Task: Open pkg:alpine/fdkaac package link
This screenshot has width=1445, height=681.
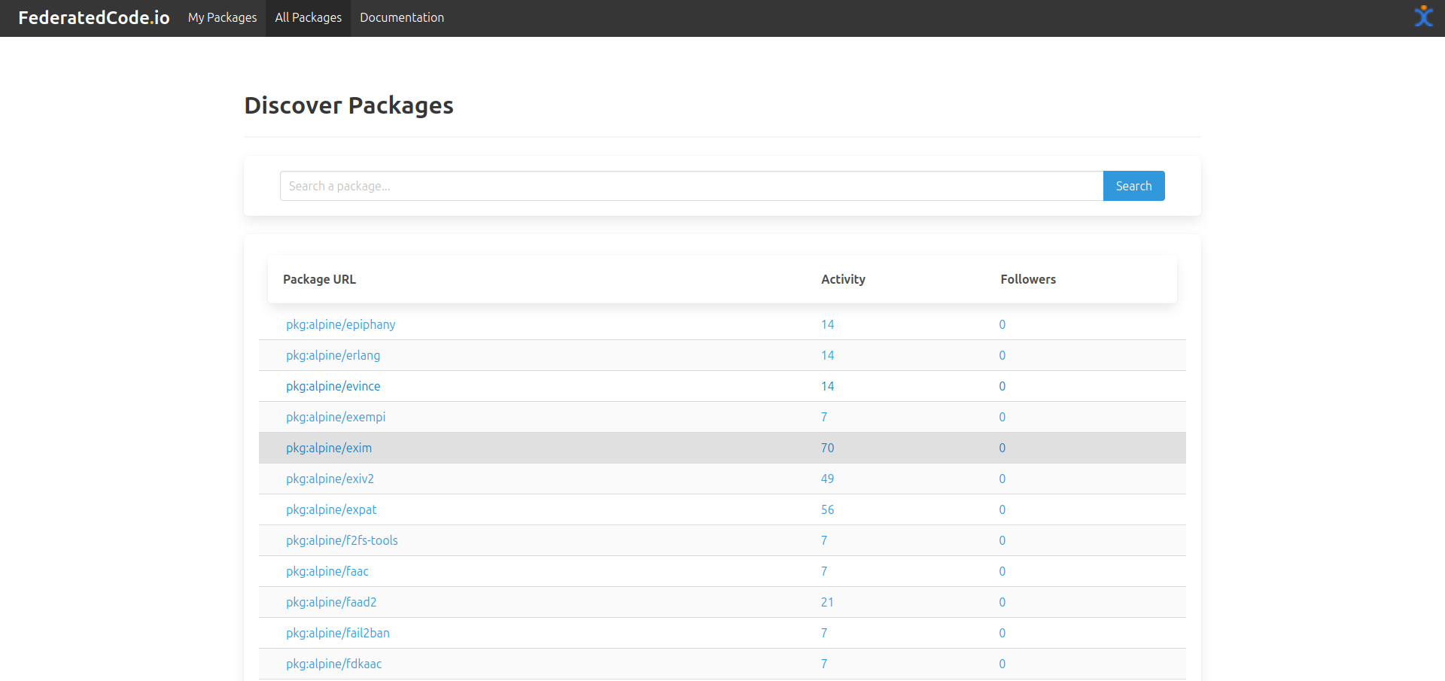Action: coord(334,664)
